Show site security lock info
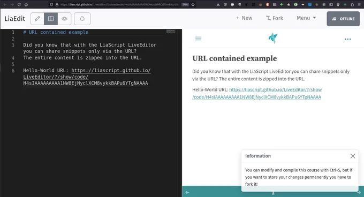This screenshot has width=364, height=197. coord(57,4)
